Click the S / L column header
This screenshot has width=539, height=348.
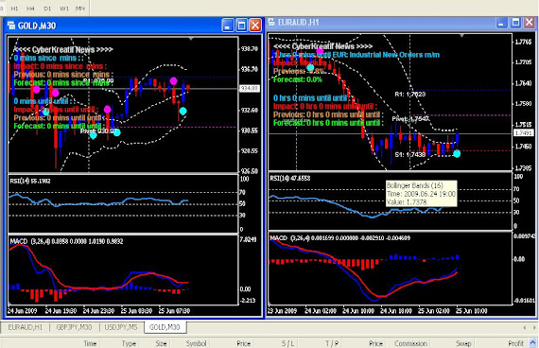point(287,343)
